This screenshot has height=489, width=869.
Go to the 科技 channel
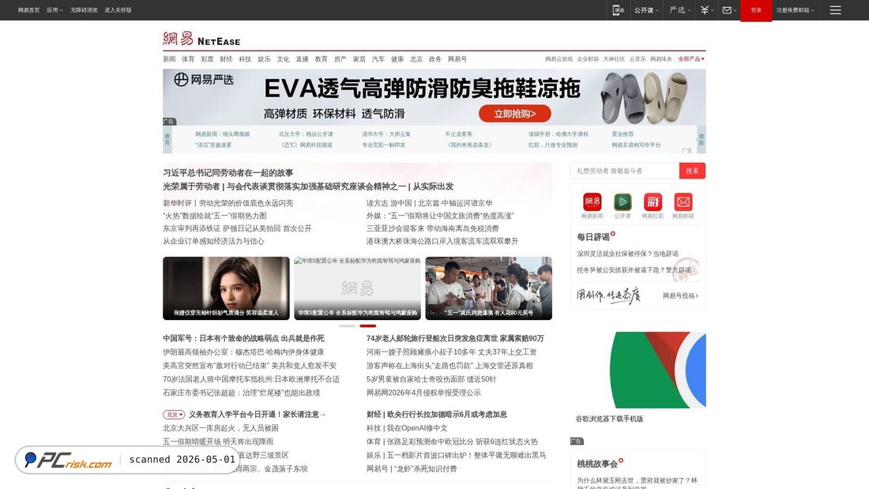pos(245,58)
